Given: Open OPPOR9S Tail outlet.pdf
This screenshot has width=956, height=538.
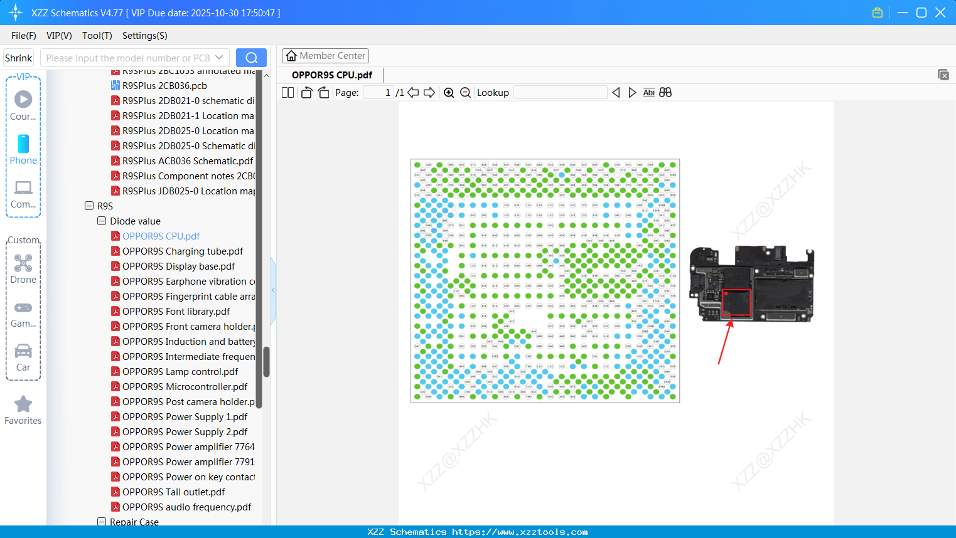Looking at the screenshot, I should pyautogui.click(x=173, y=492).
